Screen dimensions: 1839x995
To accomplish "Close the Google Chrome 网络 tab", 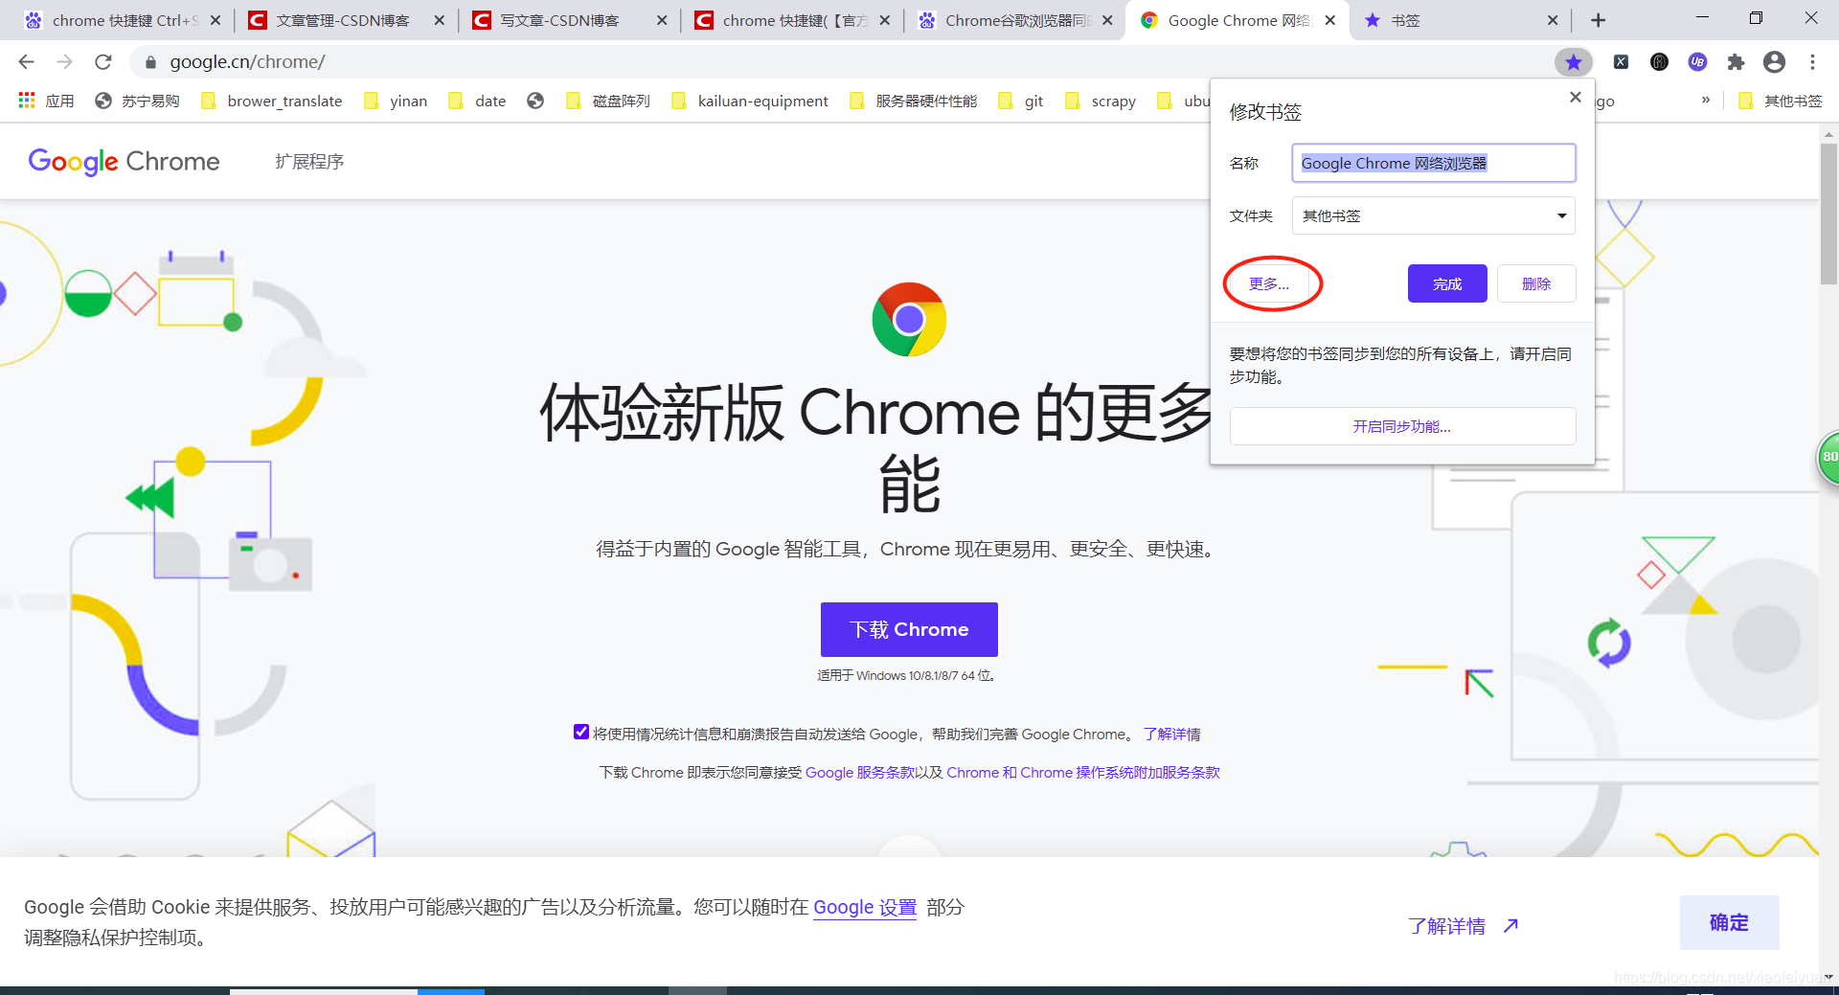I will 1330,20.
